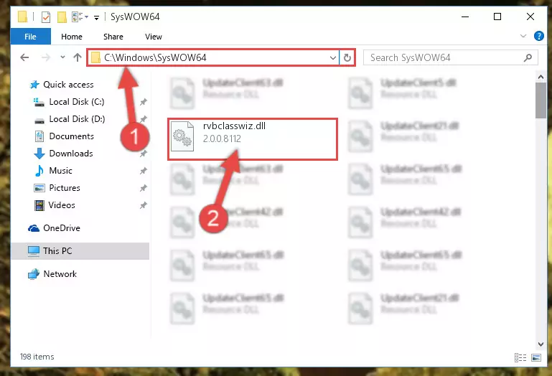The width and height of the screenshot is (552, 376).
Task: Open recent locations dropdown arrow
Action: [62, 57]
